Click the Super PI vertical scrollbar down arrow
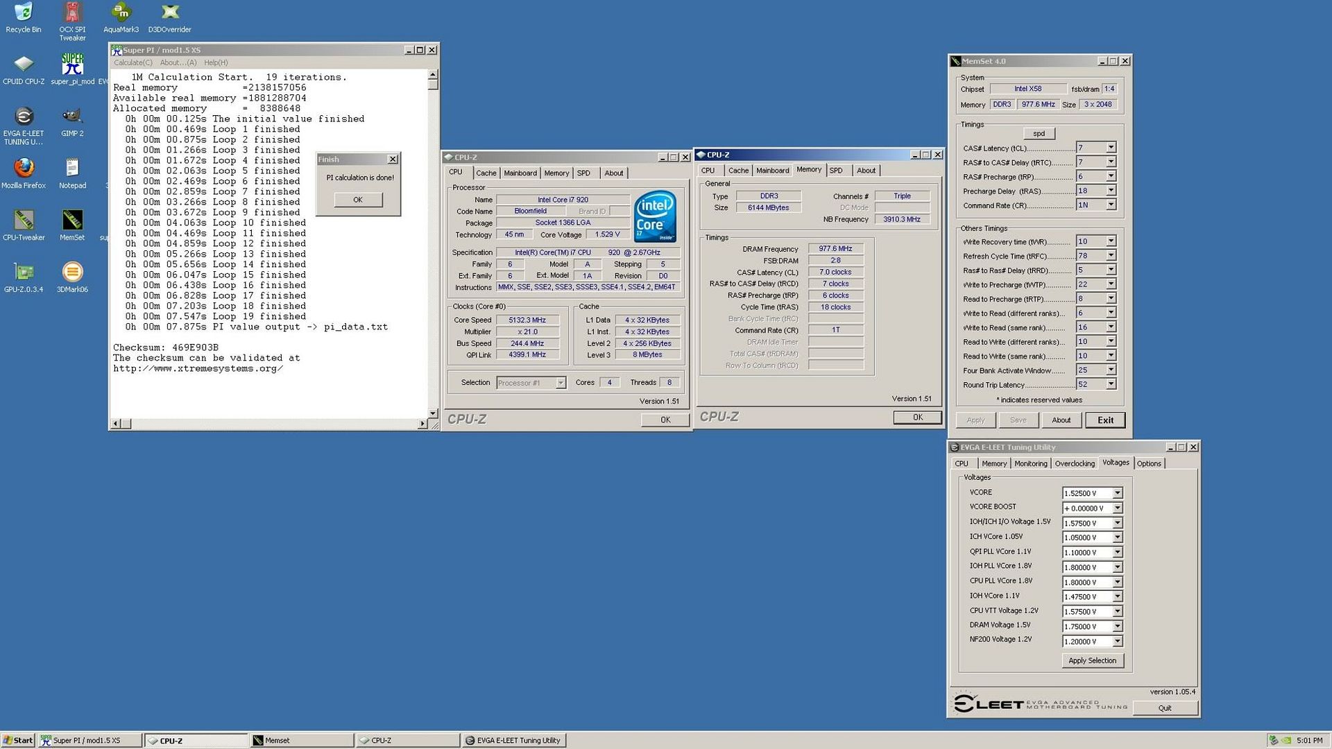1332x749 pixels. (433, 413)
